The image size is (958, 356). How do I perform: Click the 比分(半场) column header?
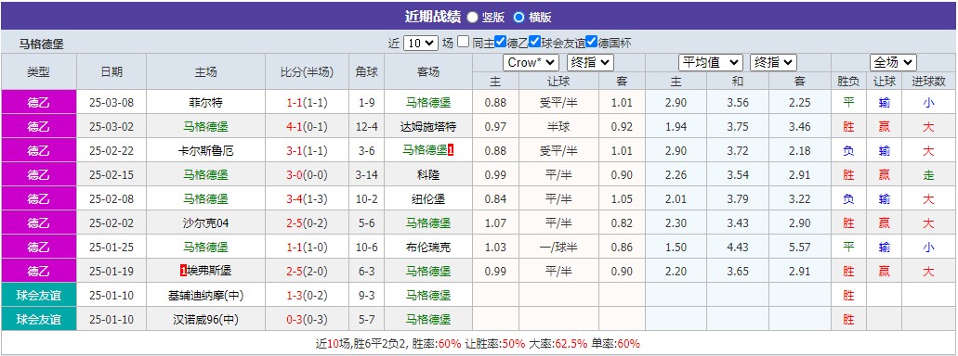pyautogui.click(x=308, y=72)
